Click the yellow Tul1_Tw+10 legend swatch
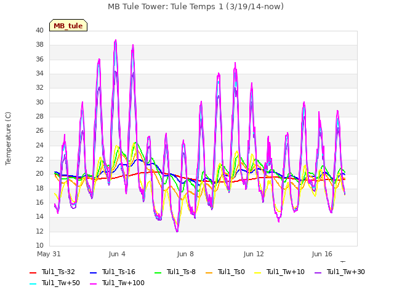 (257, 272)
